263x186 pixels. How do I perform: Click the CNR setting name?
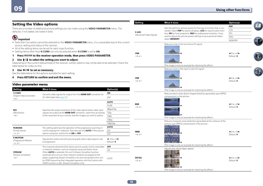137,78
